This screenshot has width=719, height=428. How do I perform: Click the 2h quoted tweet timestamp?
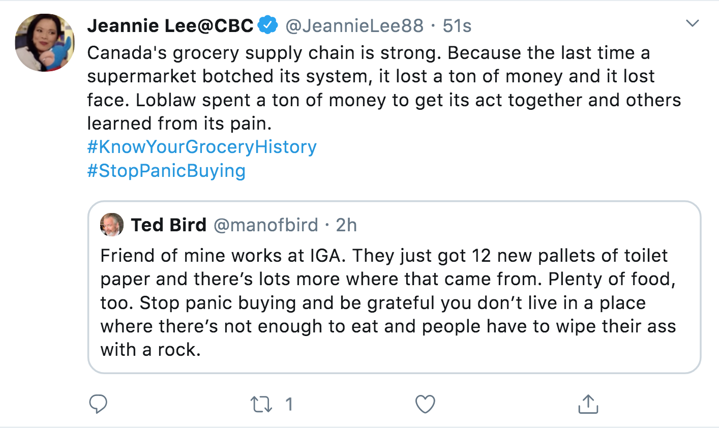346,225
